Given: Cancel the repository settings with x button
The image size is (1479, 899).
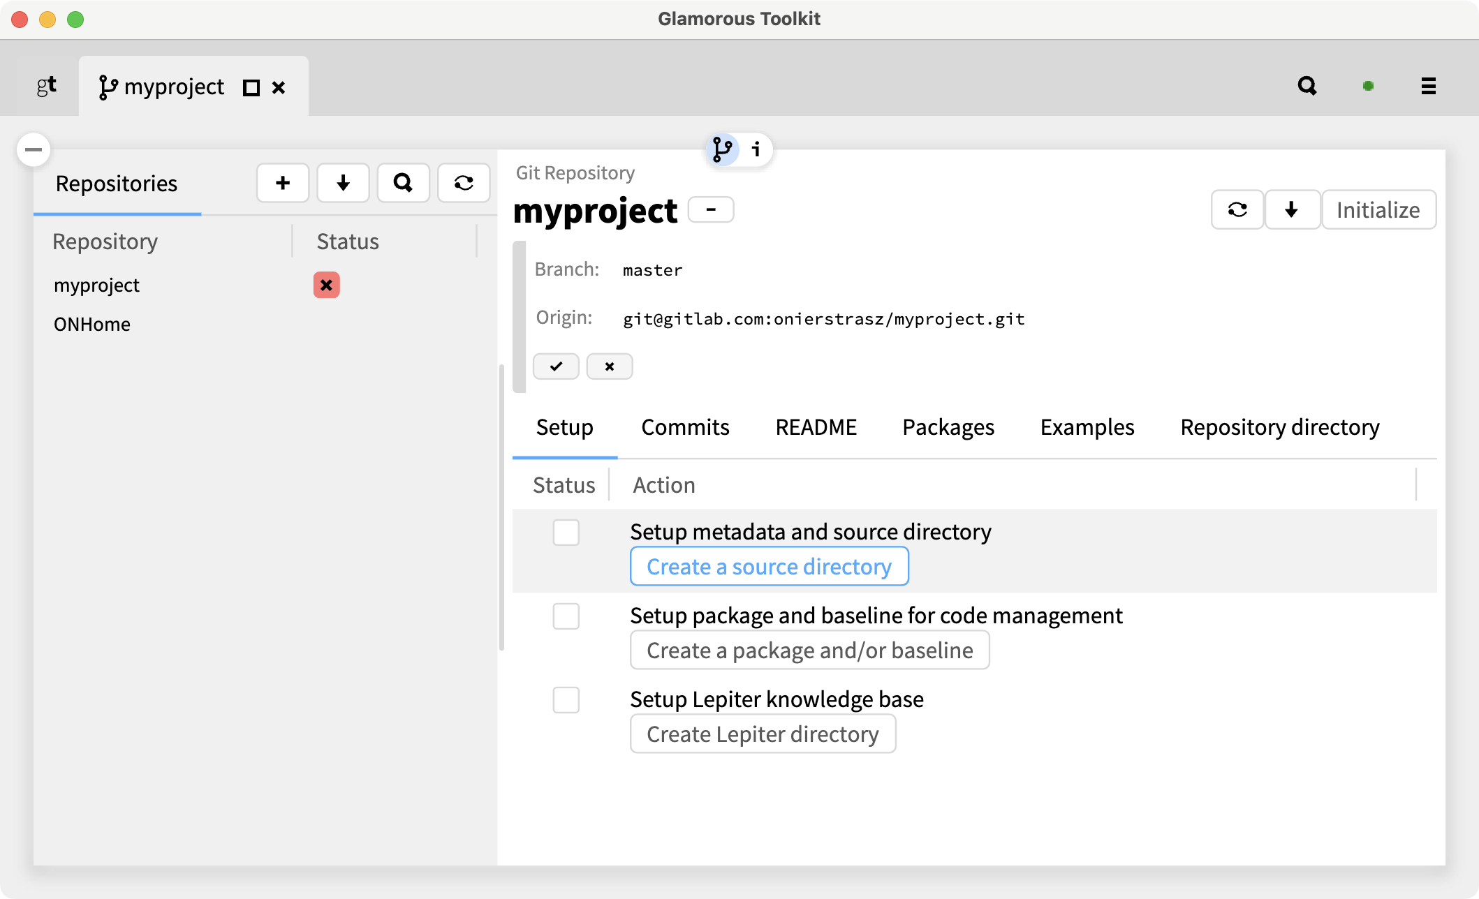Looking at the screenshot, I should [x=610, y=366].
